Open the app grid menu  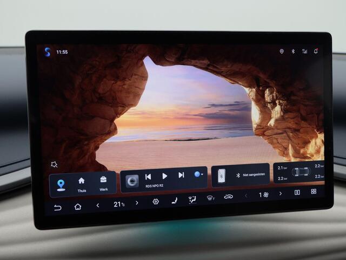pyautogui.click(x=314, y=191)
